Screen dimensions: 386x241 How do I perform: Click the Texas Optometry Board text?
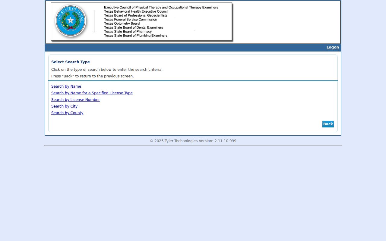pyautogui.click(x=122, y=23)
